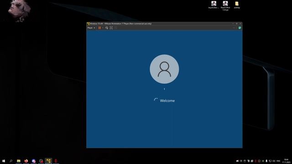
Task: Expand the power options arrow beside pause
Action: coord(103,28)
